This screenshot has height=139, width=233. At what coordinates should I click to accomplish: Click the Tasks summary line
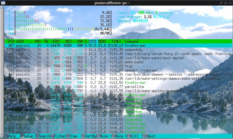pyautogui.click(x=145, y=13)
